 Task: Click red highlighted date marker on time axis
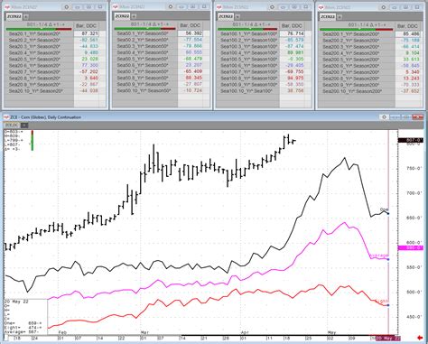[388, 339]
